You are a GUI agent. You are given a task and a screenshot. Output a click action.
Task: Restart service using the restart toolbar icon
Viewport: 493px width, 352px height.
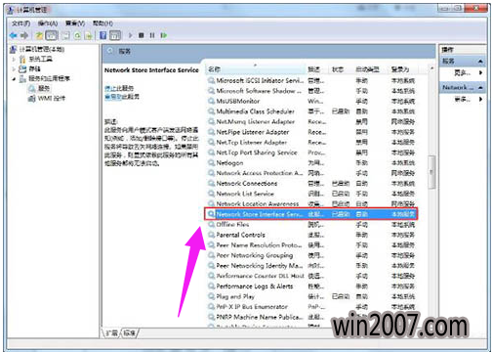(163, 35)
